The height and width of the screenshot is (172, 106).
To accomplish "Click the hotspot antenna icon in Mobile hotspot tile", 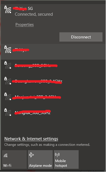I will 57,155.
